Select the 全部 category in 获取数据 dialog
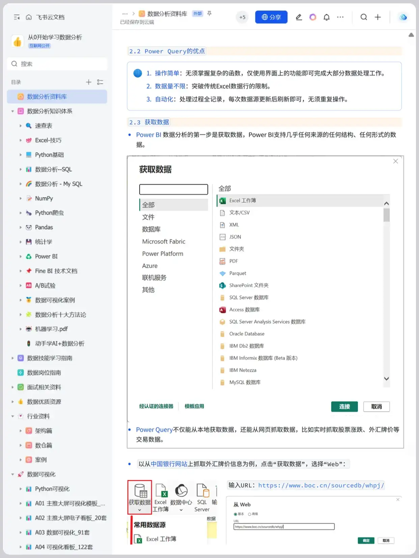Viewport: 419px width, 558px height. pos(173,205)
